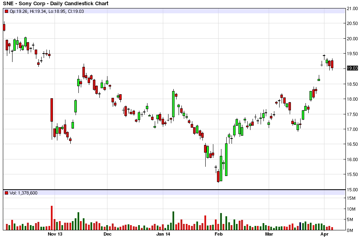Click the highlighted current price label '19.03'
The image size is (360, 238).
pyautogui.click(x=352, y=68)
